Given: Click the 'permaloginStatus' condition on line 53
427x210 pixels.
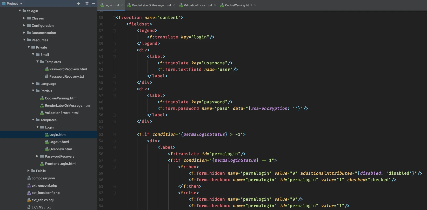Looking at the screenshot, I should [204, 134].
